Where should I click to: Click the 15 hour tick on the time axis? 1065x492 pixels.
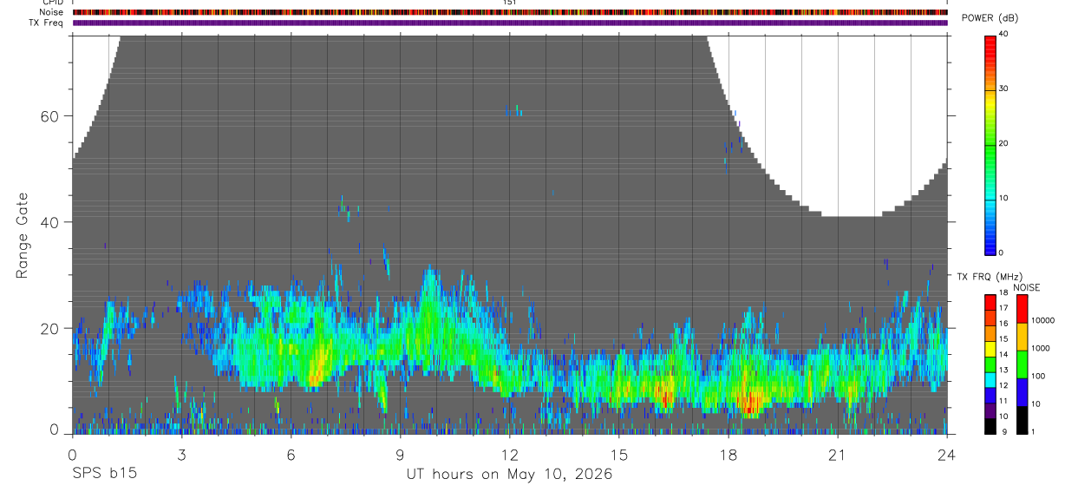click(619, 454)
